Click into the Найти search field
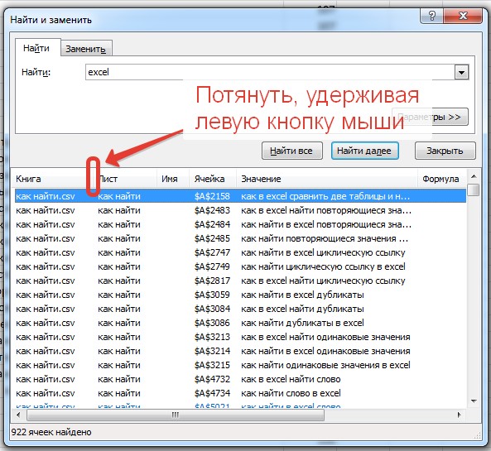The image size is (491, 451). (270, 72)
